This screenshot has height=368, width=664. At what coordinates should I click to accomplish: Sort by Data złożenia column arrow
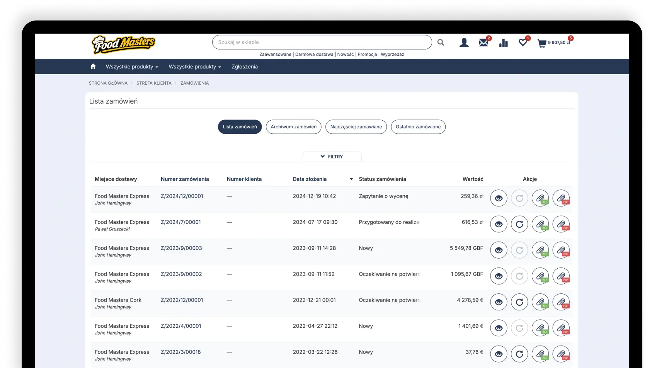point(351,179)
